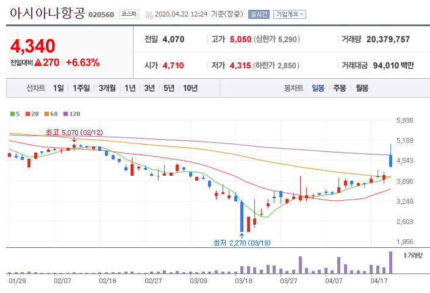Click the latest blue candlestick at far right

pyautogui.click(x=390, y=161)
